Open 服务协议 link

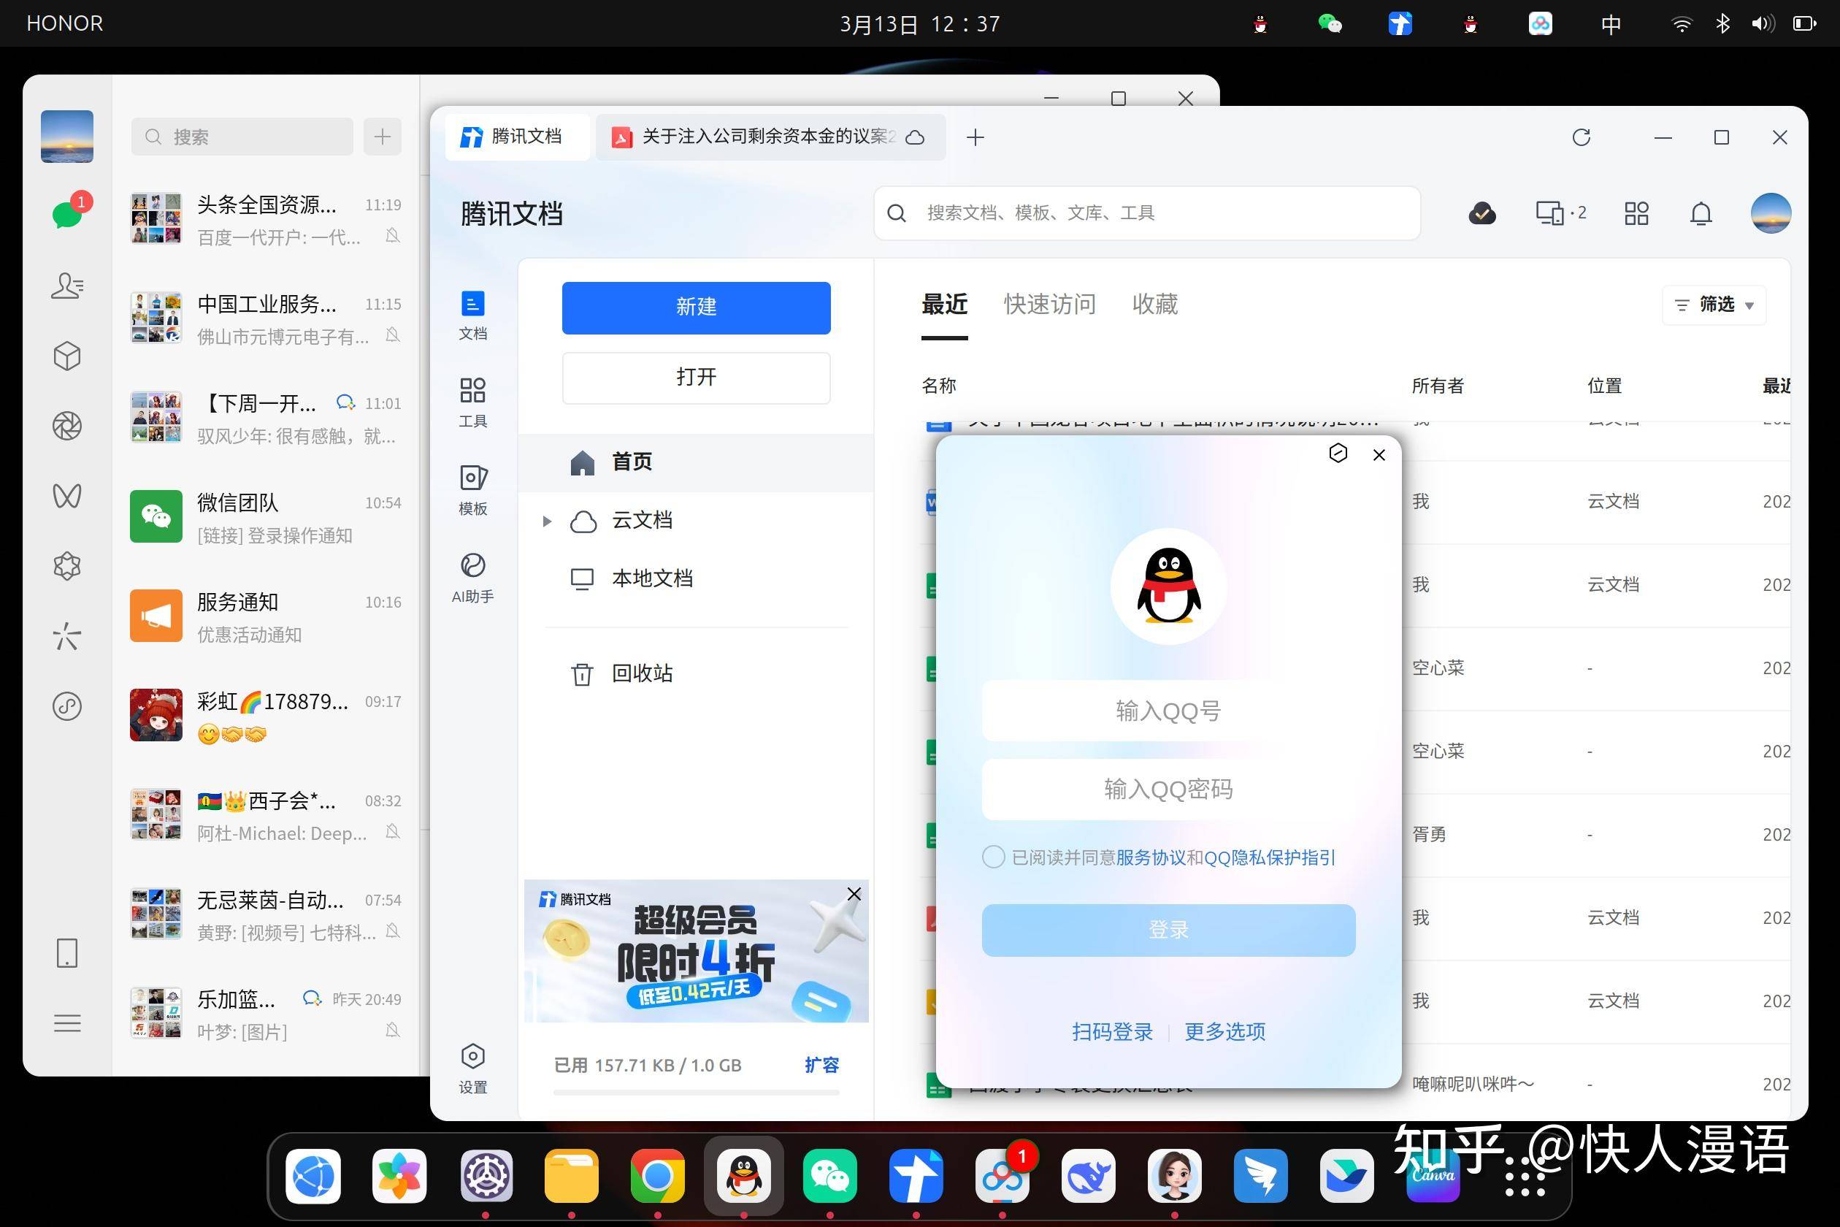coord(1151,857)
